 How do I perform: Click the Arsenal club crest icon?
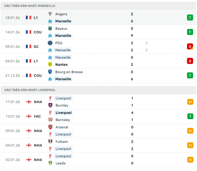pos(50,127)
